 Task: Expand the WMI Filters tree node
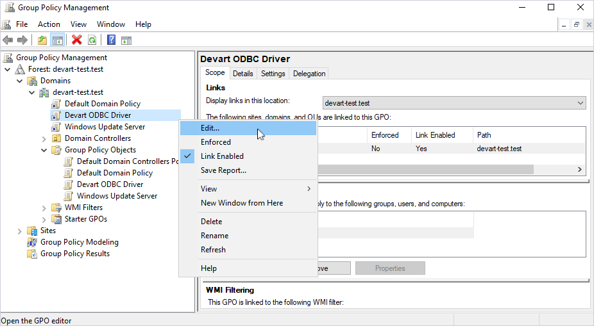point(44,208)
